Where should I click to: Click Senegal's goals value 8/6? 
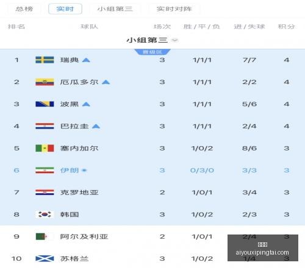249,148
